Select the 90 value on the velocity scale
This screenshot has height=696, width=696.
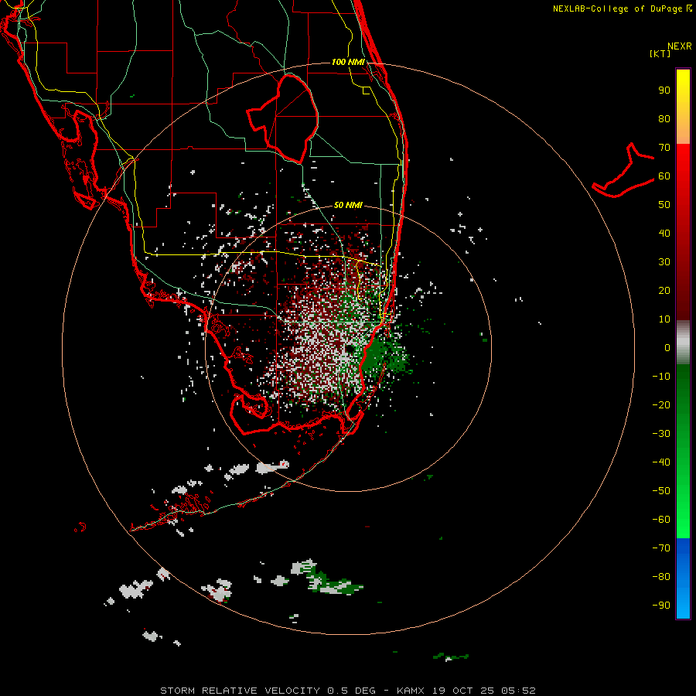[664, 90]
